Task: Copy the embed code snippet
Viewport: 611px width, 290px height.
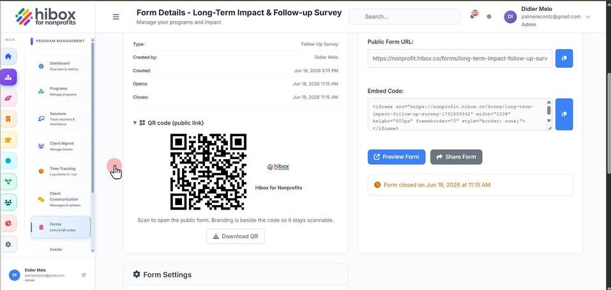Action: click(564, 114)
